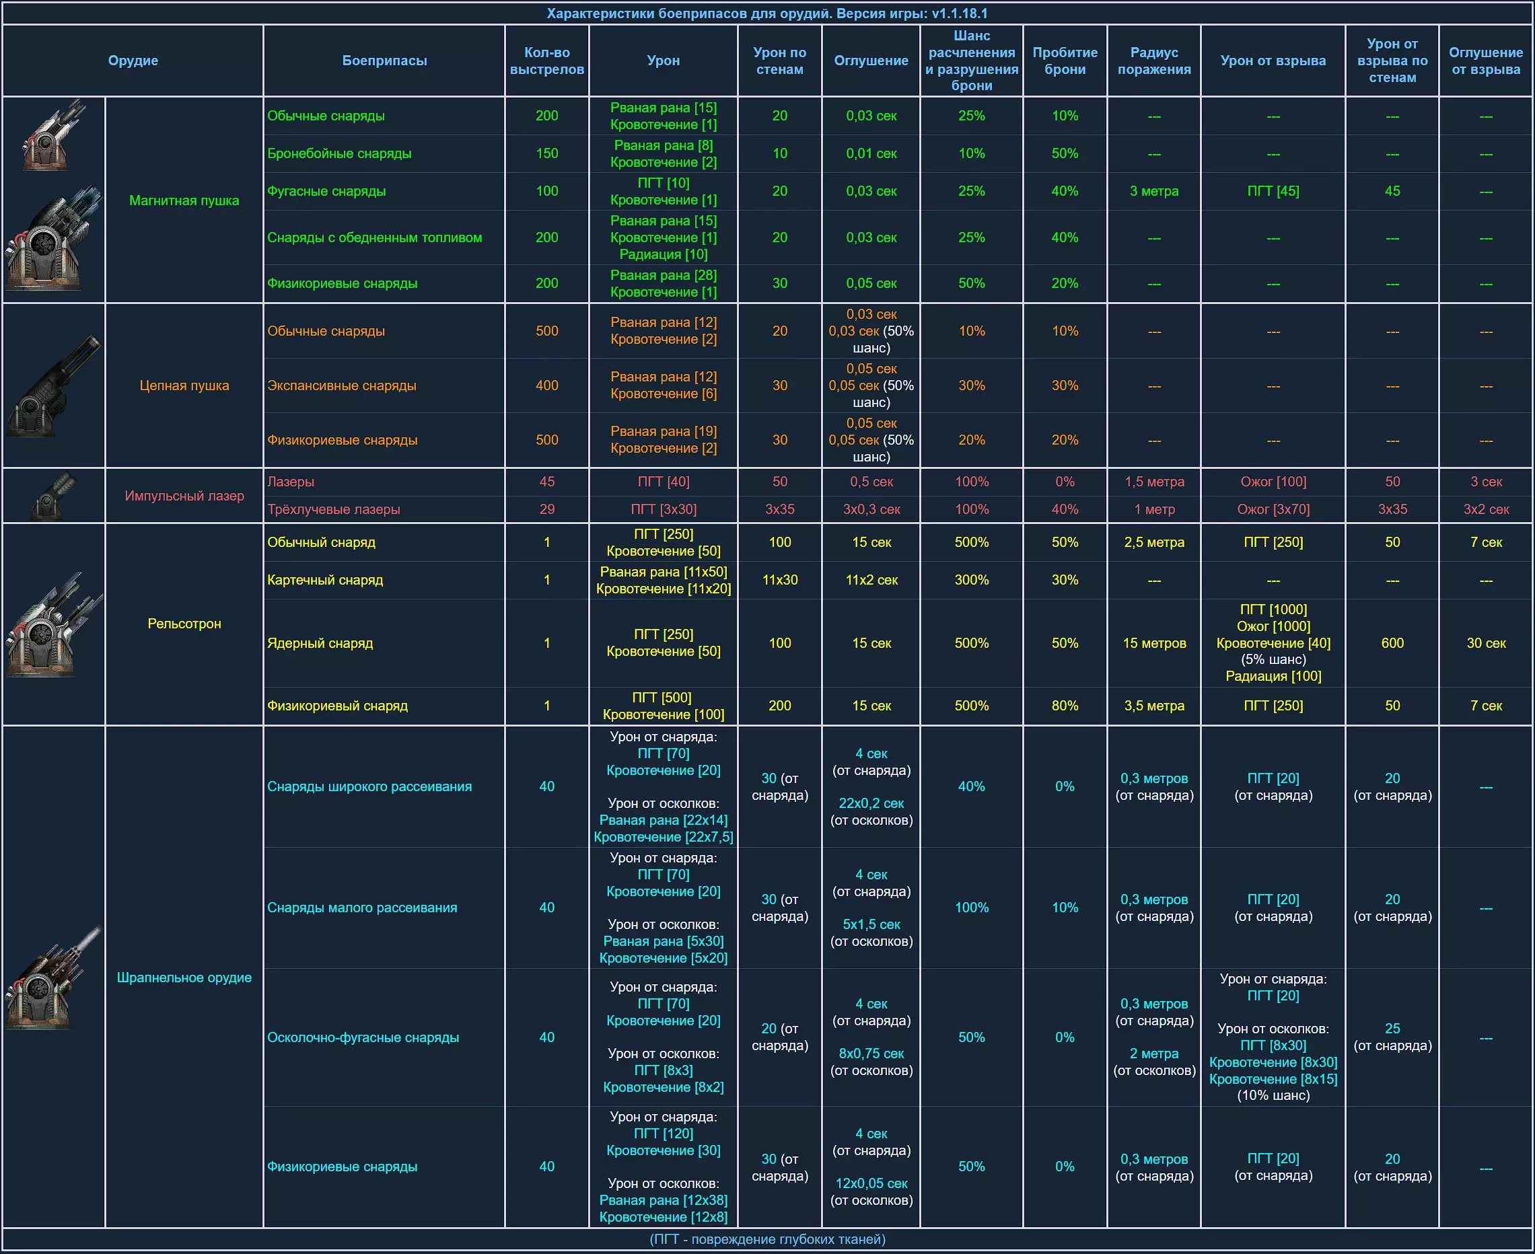
Task: Select 'Цепная пушка' weapon name
Action: click(x=184, y=385)
